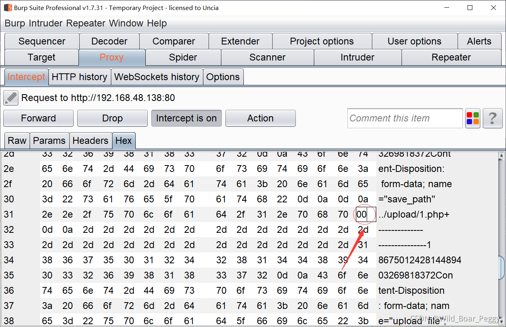This screenshot has height=327, width=506.
Task: Open the color highlight picker icon
Action: pos(473,118)
